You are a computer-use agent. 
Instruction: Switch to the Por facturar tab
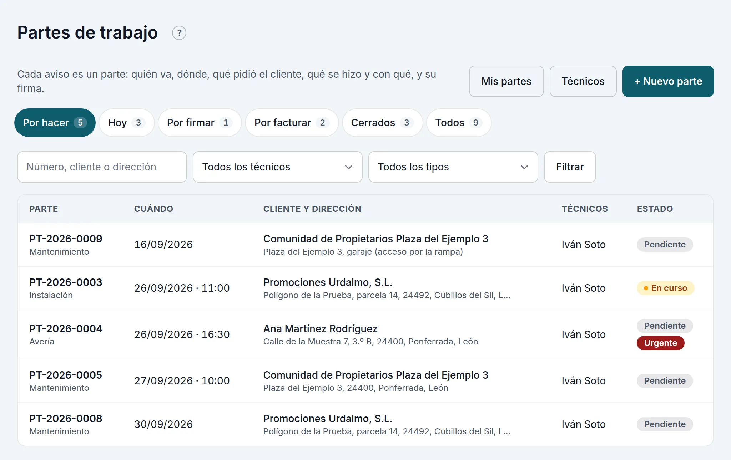[x=292, y=123]
